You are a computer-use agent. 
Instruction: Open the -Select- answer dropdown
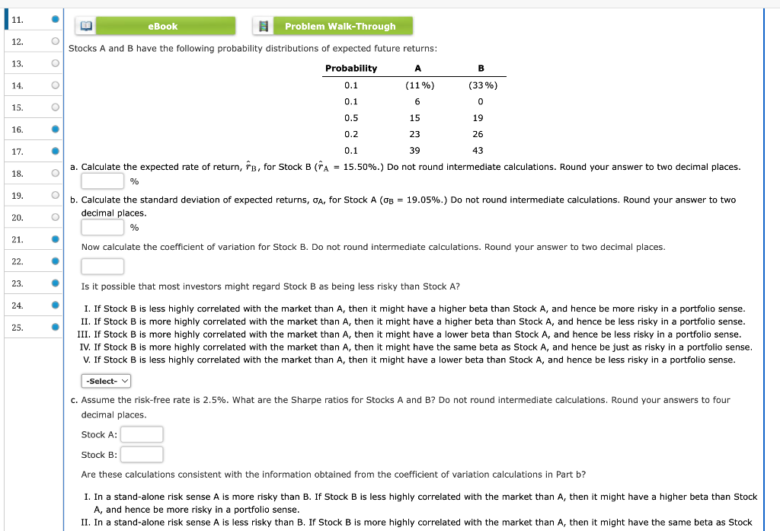pyautogui.click(x=105, y=380)
